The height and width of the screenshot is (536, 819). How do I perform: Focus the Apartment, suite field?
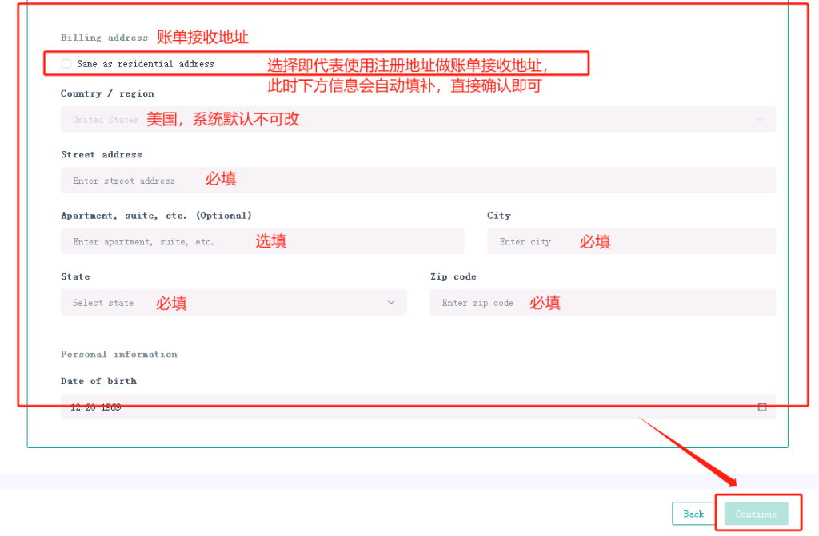(x=262, y=242)
